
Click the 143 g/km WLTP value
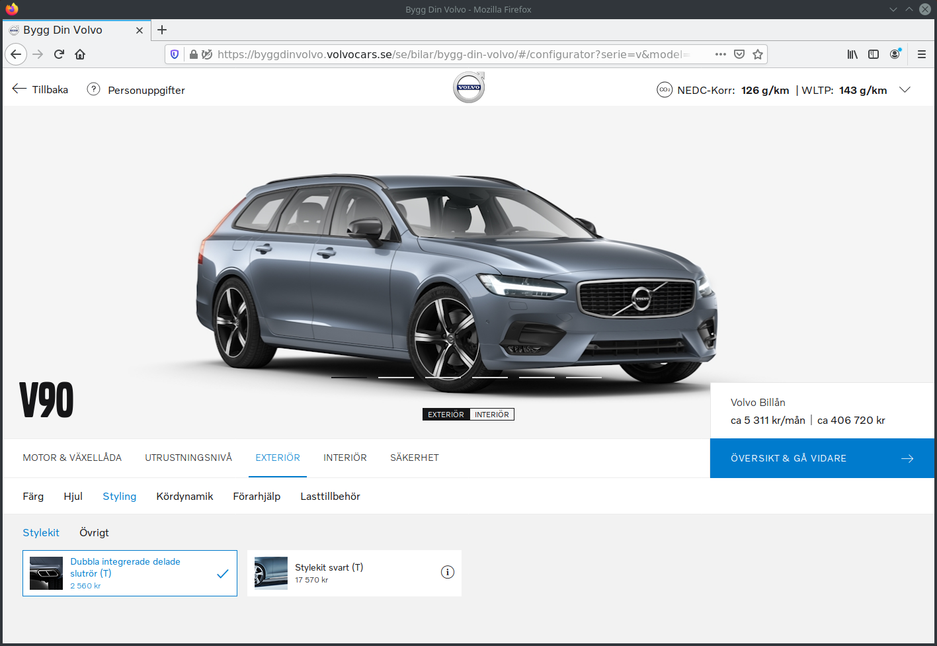(863, 91)
